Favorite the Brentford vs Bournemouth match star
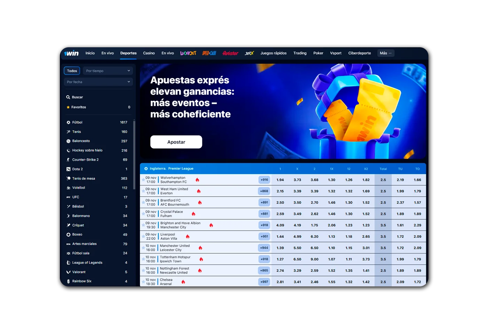Viewport: 489px width, 334px height. [x=143, y=202]
